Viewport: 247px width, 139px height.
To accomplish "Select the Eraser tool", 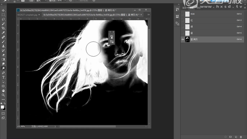I will (3, 55).
